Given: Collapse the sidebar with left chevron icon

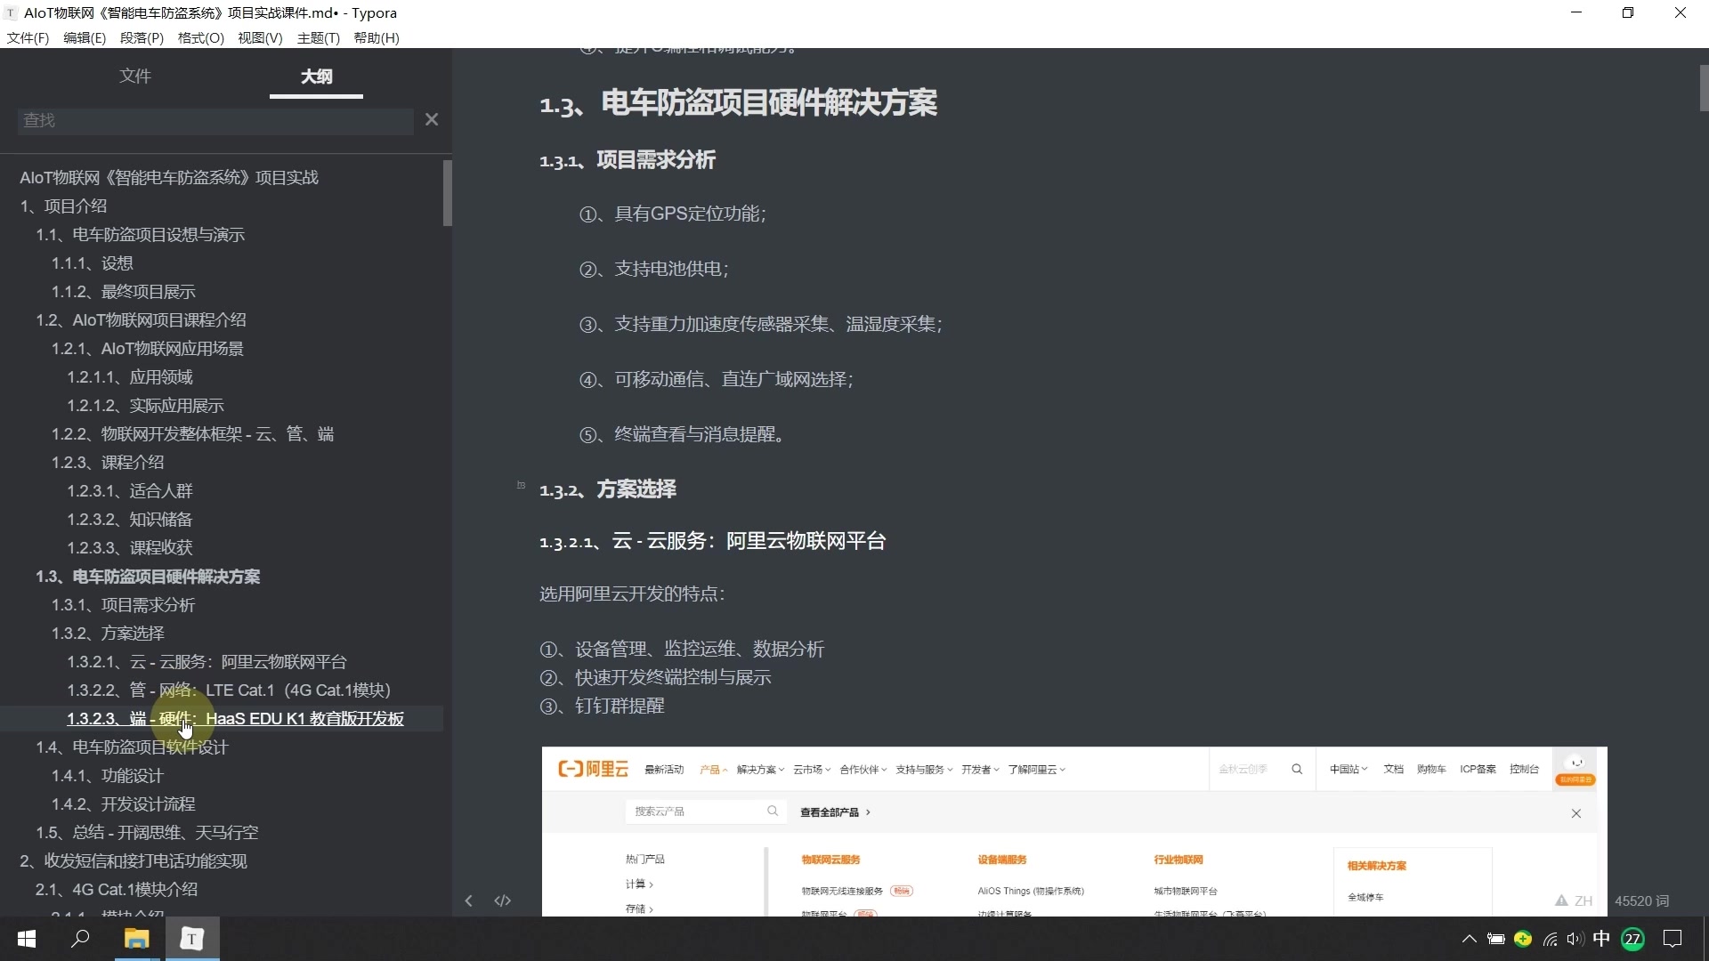Looking at the screenshot, I should pos(469,900).
